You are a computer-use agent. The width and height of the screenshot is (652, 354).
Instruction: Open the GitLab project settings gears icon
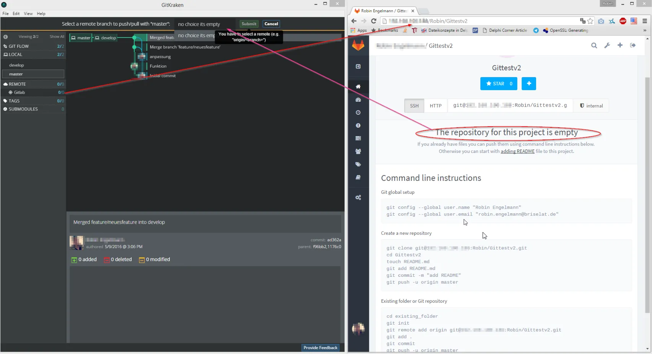(x=358, y=198)
